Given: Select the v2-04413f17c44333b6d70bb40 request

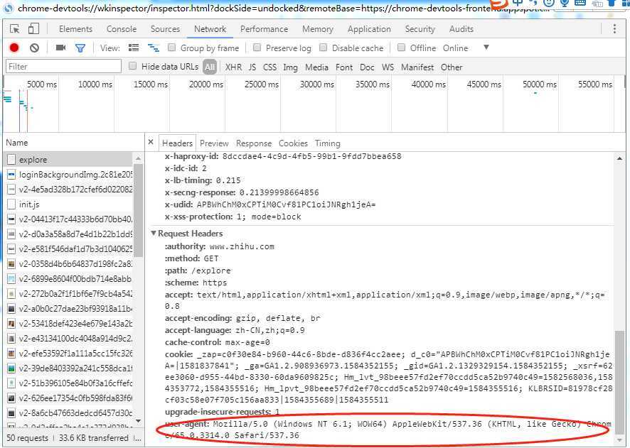Looking at the screenshot, I should 69,219.
